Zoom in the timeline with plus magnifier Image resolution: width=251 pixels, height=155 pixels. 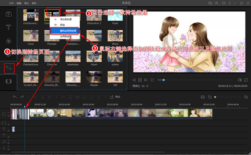pos(246,97)
